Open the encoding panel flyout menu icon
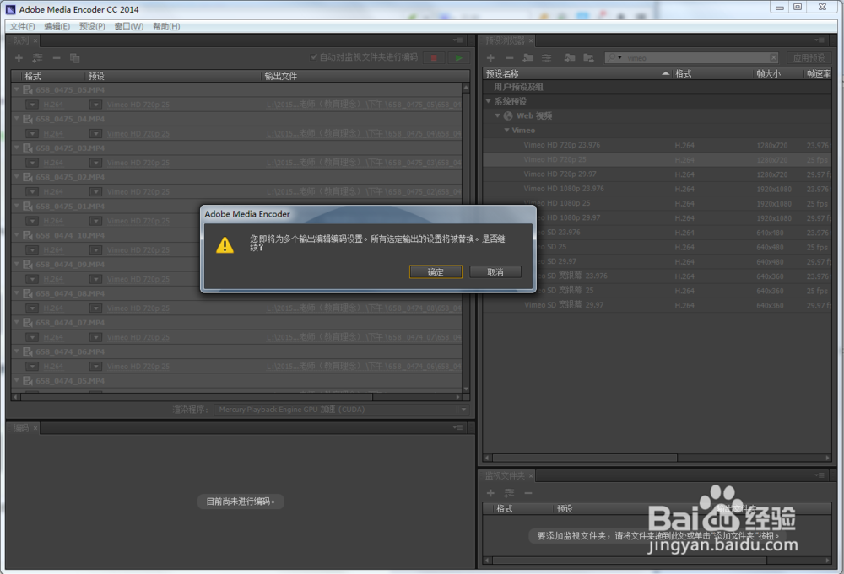Viewport: 844px width, 574px height. point(457,428)
